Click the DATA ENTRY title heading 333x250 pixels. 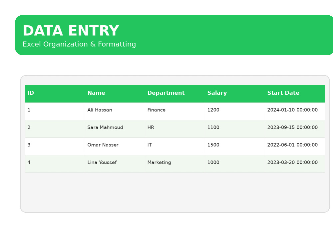[x=71, y=31]
